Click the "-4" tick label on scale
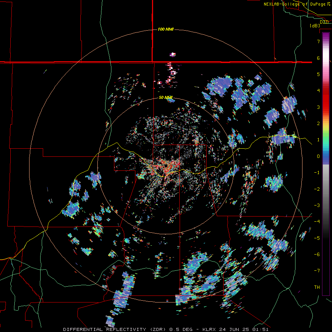The height and width of the screenshot is (332, 332). click(x=317, y=222)
